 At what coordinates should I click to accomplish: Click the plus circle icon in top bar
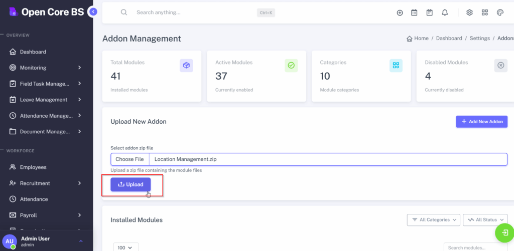(400, 13)
